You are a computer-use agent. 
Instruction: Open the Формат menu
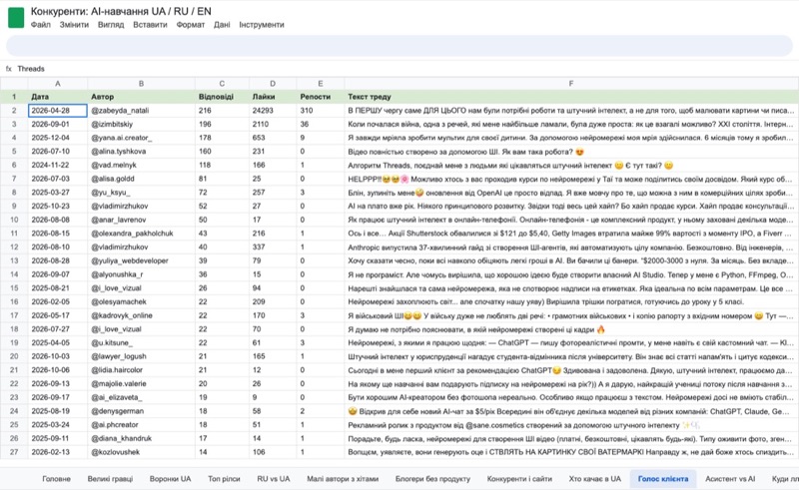(x=190, y=24)
